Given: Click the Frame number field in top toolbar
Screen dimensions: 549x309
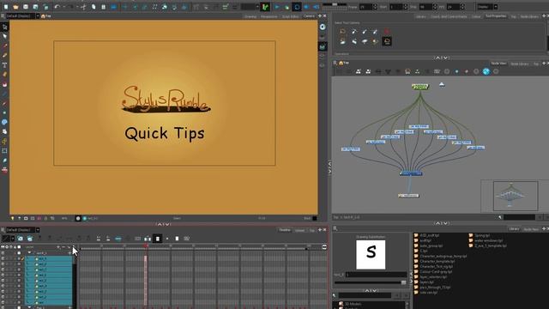Looking at the screenshot, I should coord(365,7).
